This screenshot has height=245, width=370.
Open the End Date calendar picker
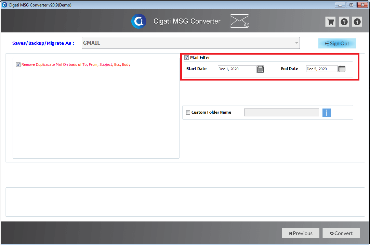coord(342,69)
